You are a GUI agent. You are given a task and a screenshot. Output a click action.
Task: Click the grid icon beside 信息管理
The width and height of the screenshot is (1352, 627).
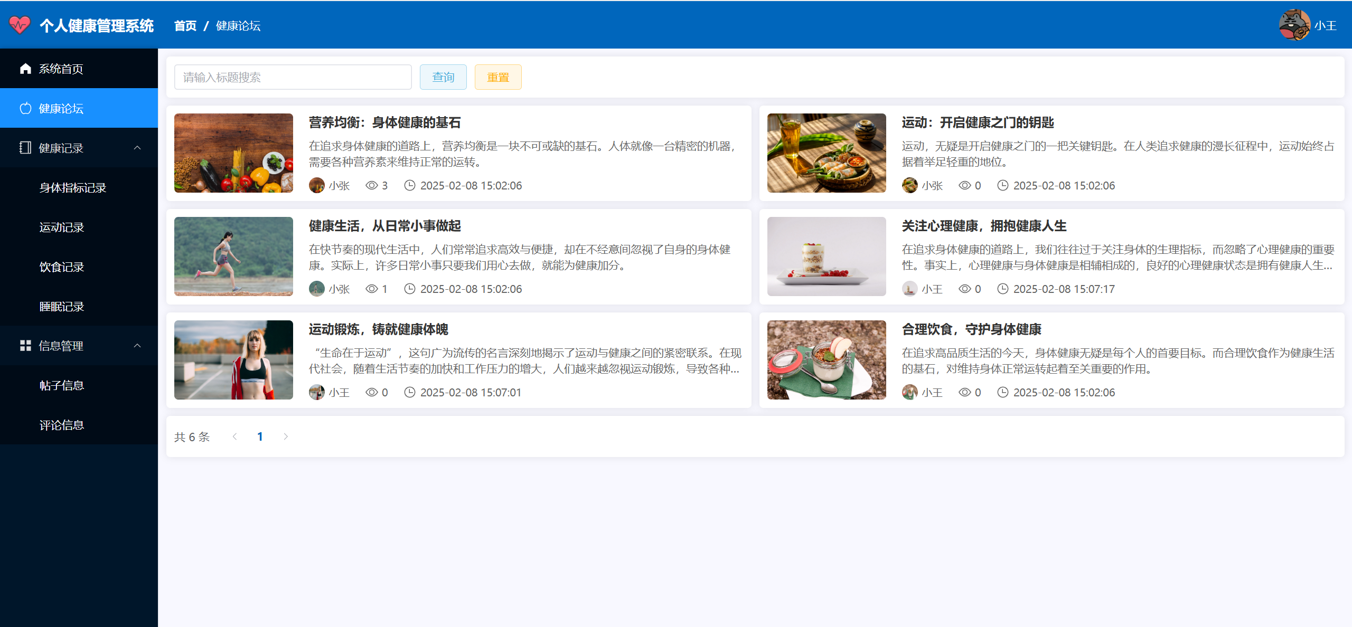tap(25, 346)
